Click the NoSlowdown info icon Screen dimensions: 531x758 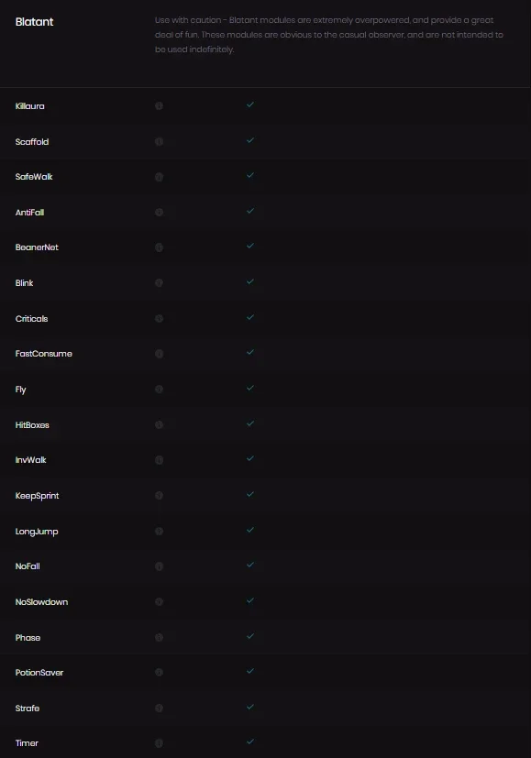[159, 602]
